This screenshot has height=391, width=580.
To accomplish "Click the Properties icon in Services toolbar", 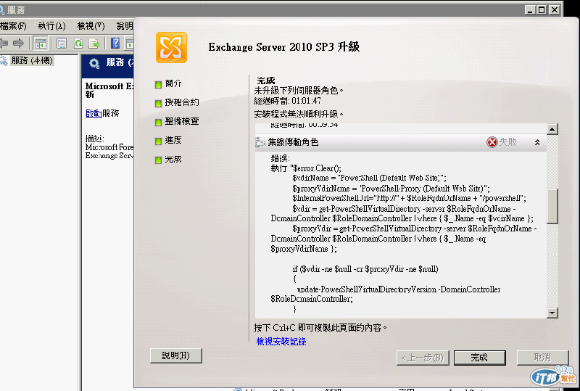I will (62, 44).
